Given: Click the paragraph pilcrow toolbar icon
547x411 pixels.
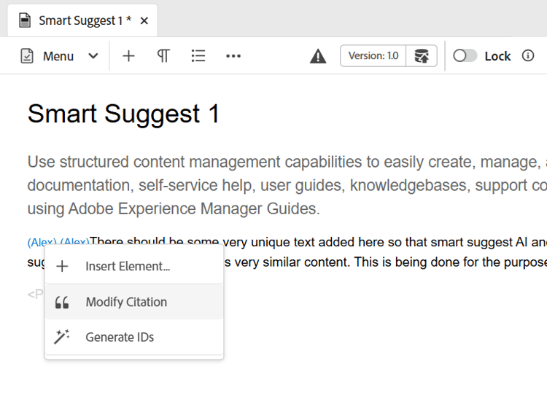Looking at the screenshot, I should tap(163, 56).
